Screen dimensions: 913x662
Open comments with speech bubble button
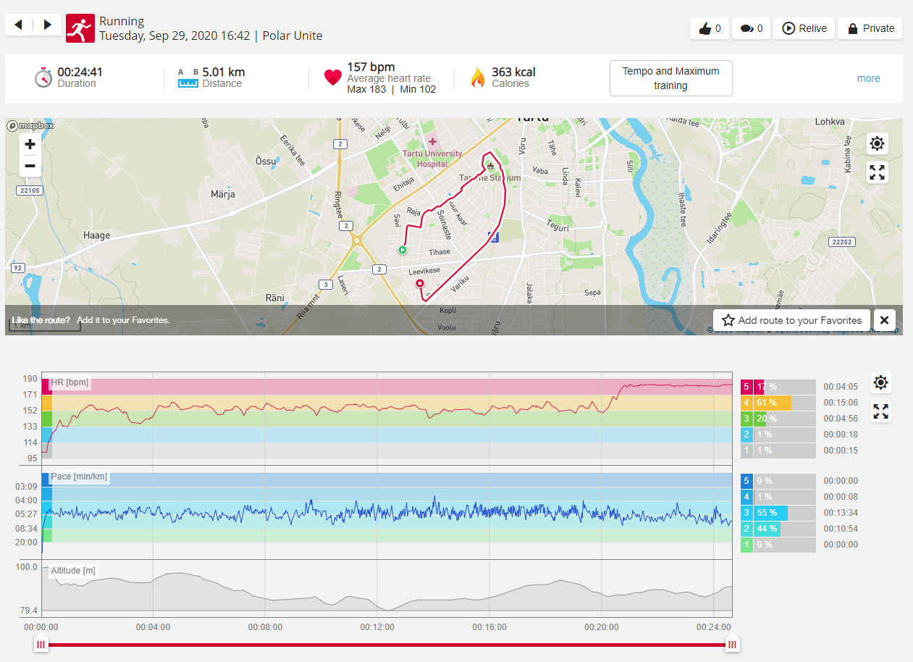click(x=752, y=28)
